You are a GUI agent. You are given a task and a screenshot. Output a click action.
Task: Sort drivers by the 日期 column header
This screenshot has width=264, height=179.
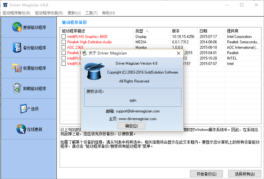pyautogui.click(x=203, y=31)
